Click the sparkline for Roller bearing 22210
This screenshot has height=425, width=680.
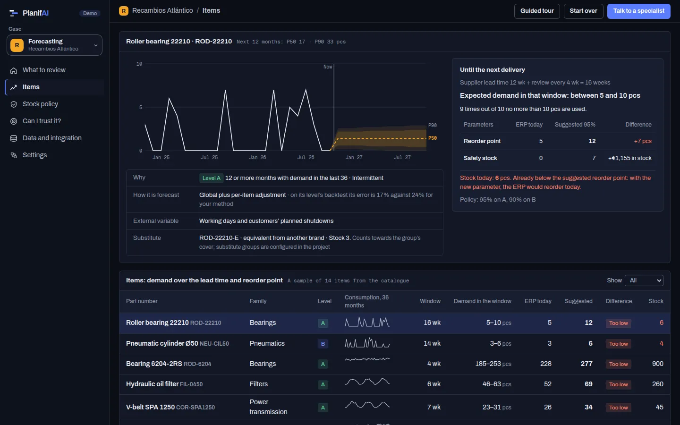click(367, 323)
